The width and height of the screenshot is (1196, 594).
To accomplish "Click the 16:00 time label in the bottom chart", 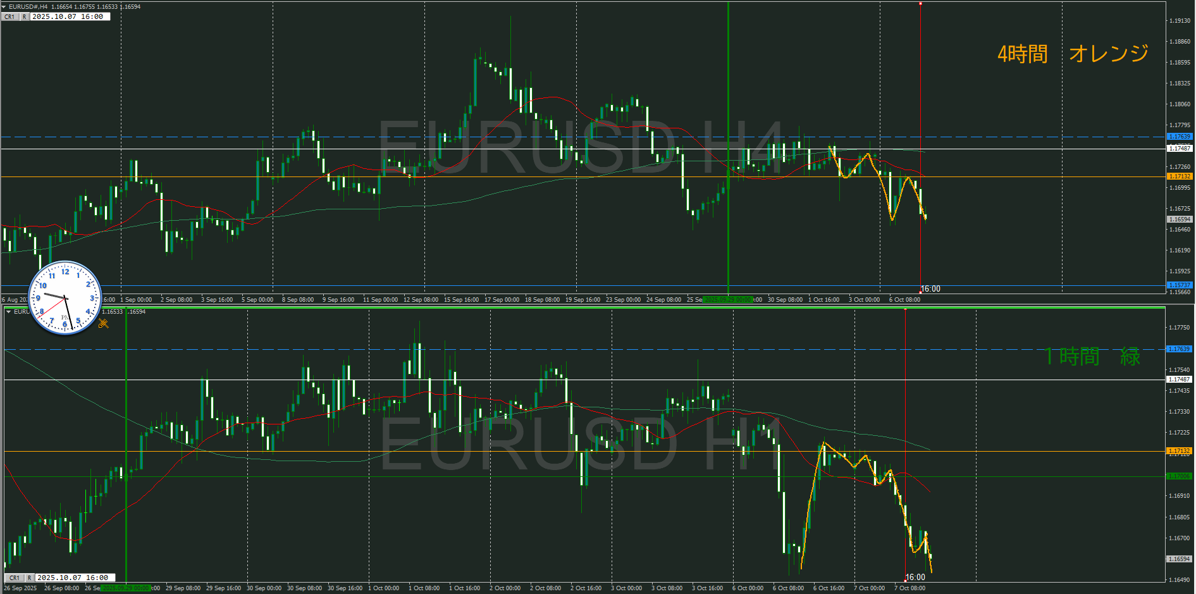I will click(x=915, y=577).
